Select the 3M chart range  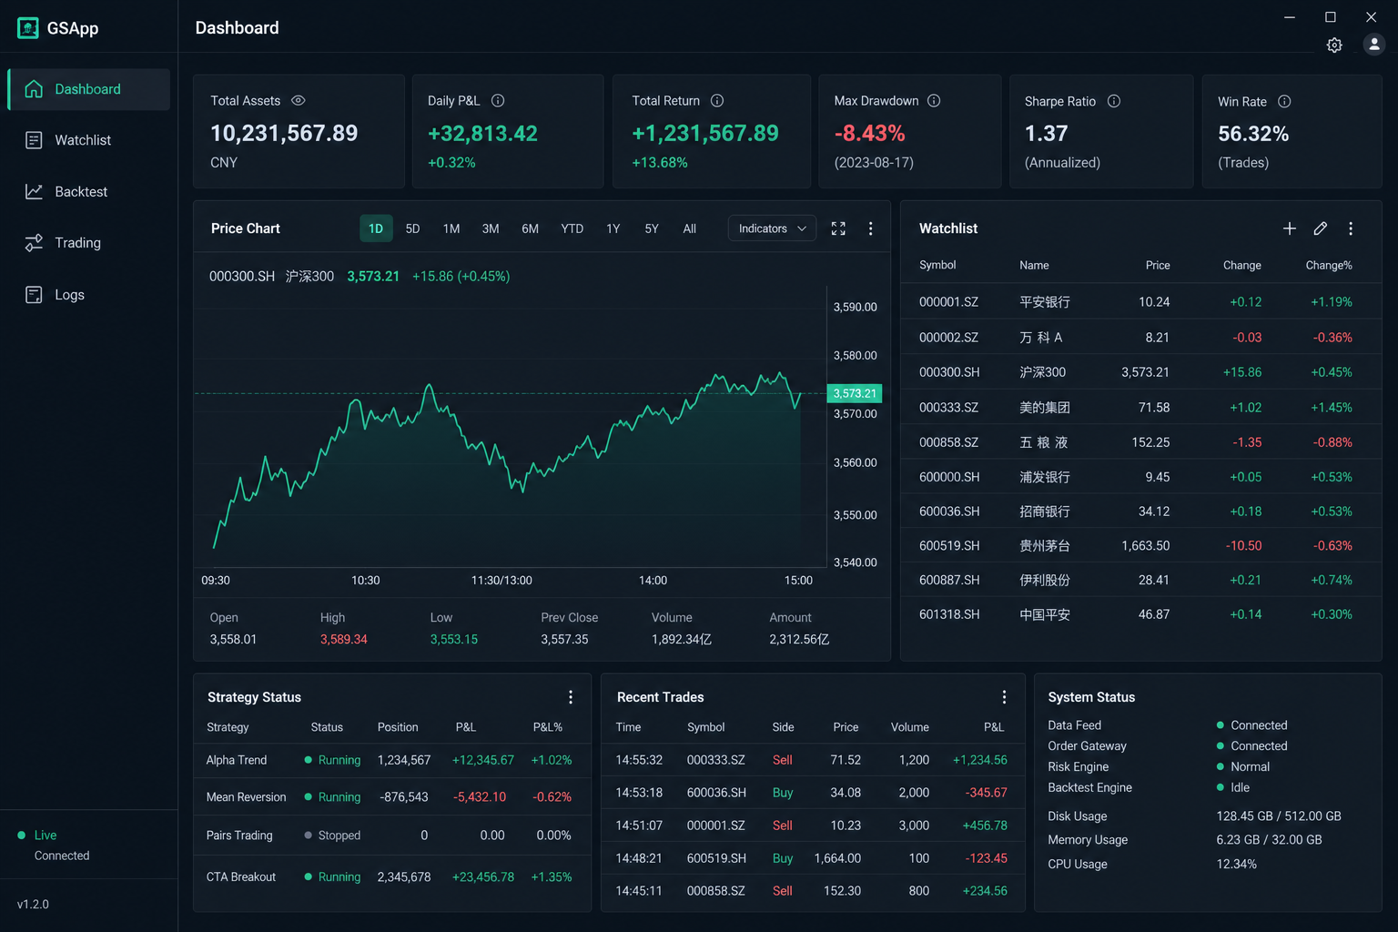(x=491, y=228)
